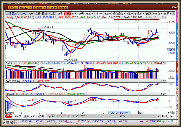Click the 日线 label at timeline end
Viewport: 181px width, 127px height.
pos(171,113)
